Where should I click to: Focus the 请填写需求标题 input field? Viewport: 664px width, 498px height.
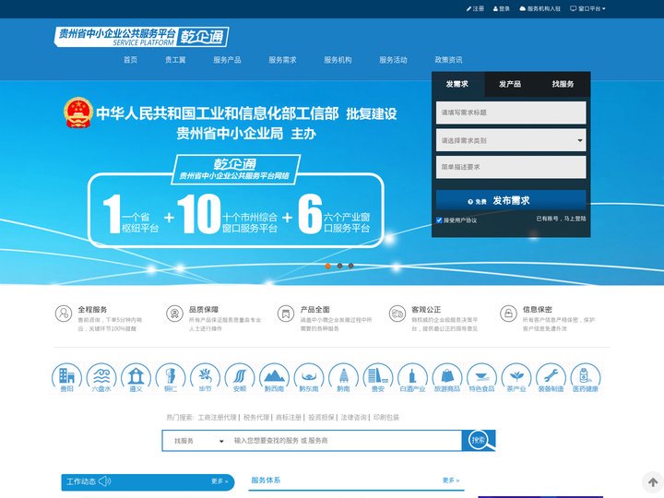(511, 113)
